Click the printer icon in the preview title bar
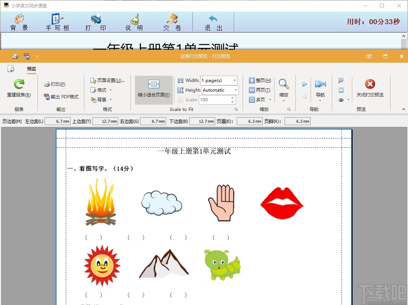Viewport: 408px width, 305px height. [15, 56]
